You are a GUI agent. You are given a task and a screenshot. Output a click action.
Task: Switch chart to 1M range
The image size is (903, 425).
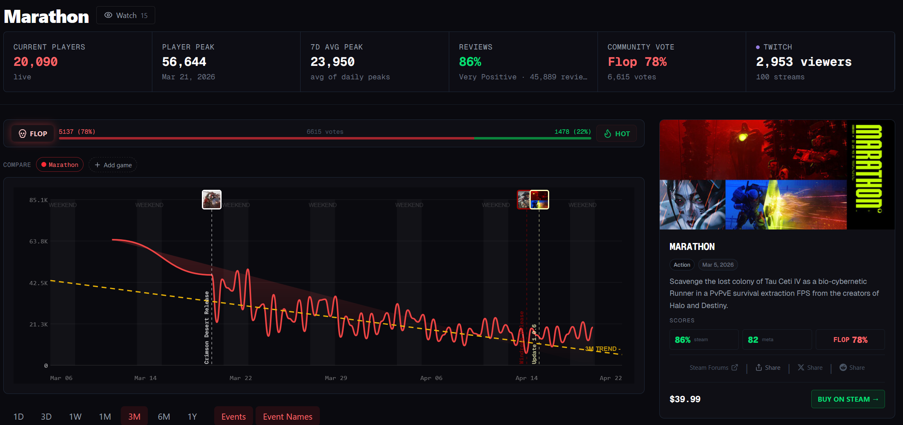click(105, 416)
